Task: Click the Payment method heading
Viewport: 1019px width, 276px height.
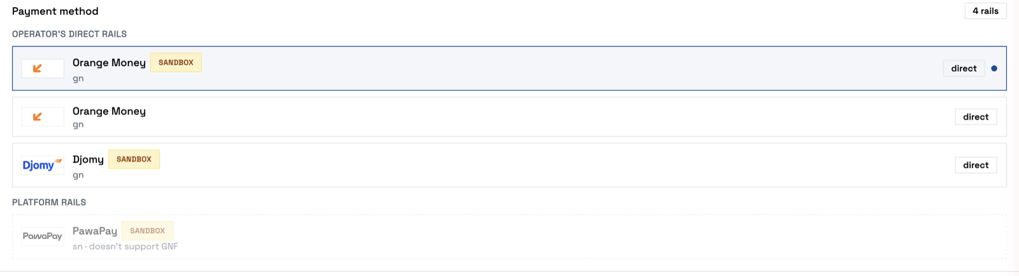Action: [55, 11]
